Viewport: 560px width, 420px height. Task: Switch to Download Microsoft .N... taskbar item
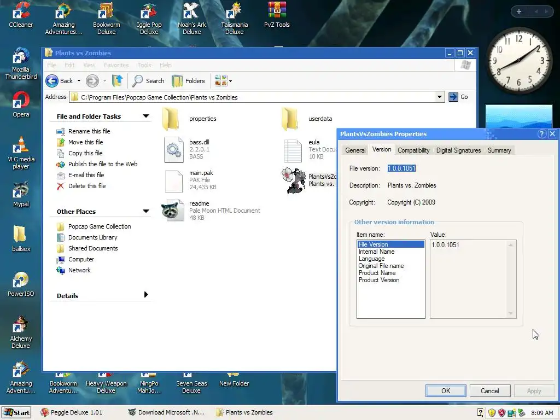(x=166, y=412)
